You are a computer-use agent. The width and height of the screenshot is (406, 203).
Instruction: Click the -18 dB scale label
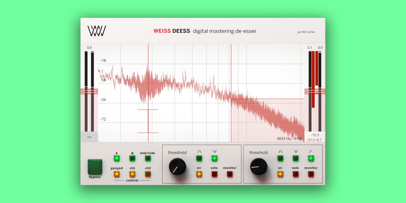[103, 60]
